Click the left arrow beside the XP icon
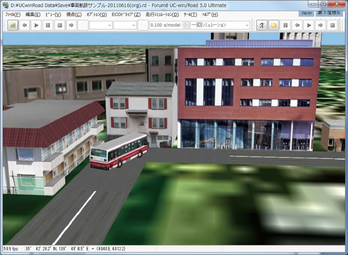Image resolution: width=348 pixels, height=255 pixels. coord(25,25)
